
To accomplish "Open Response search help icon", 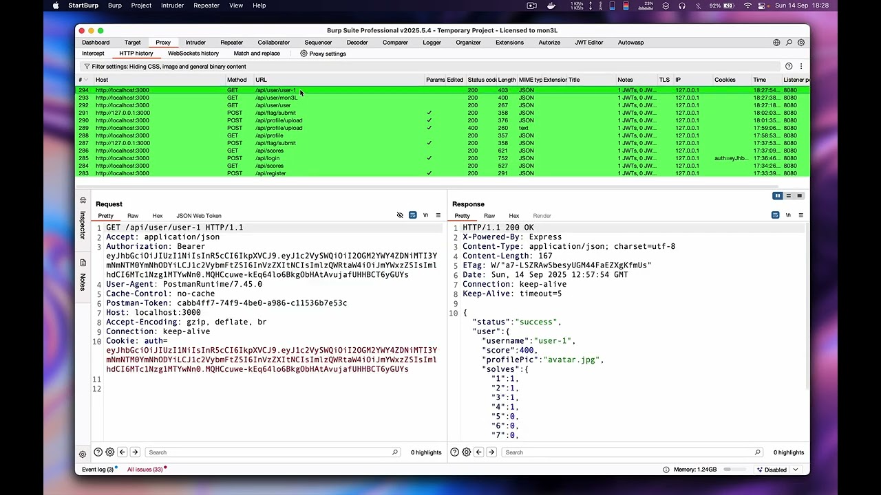I will [454, 452].
